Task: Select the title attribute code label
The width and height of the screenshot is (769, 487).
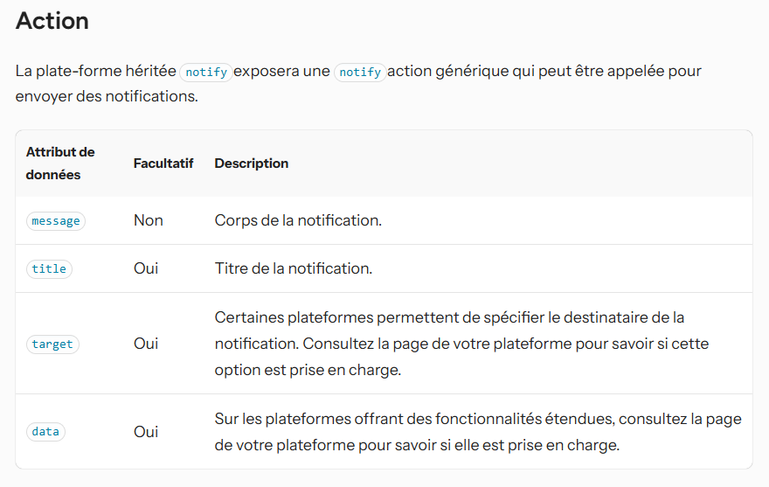Action: pyautogui.click(x=49, y=269)
